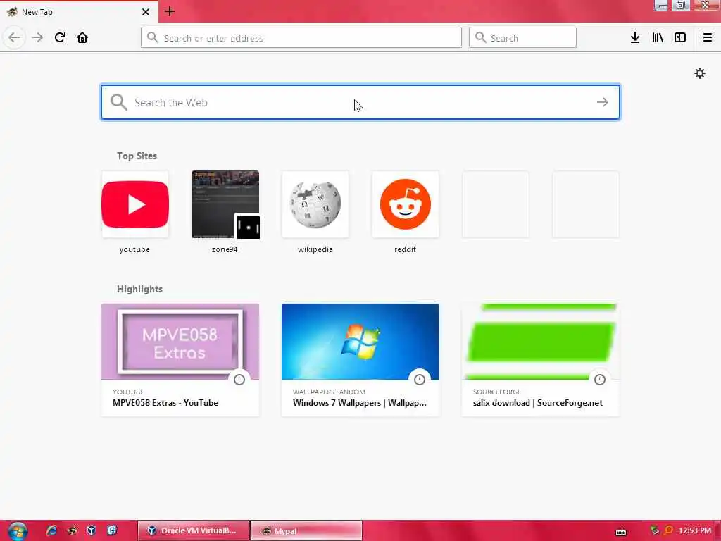Toggle the sidebar view
This screenshot has height=541, width=721.
pos(680,38)
